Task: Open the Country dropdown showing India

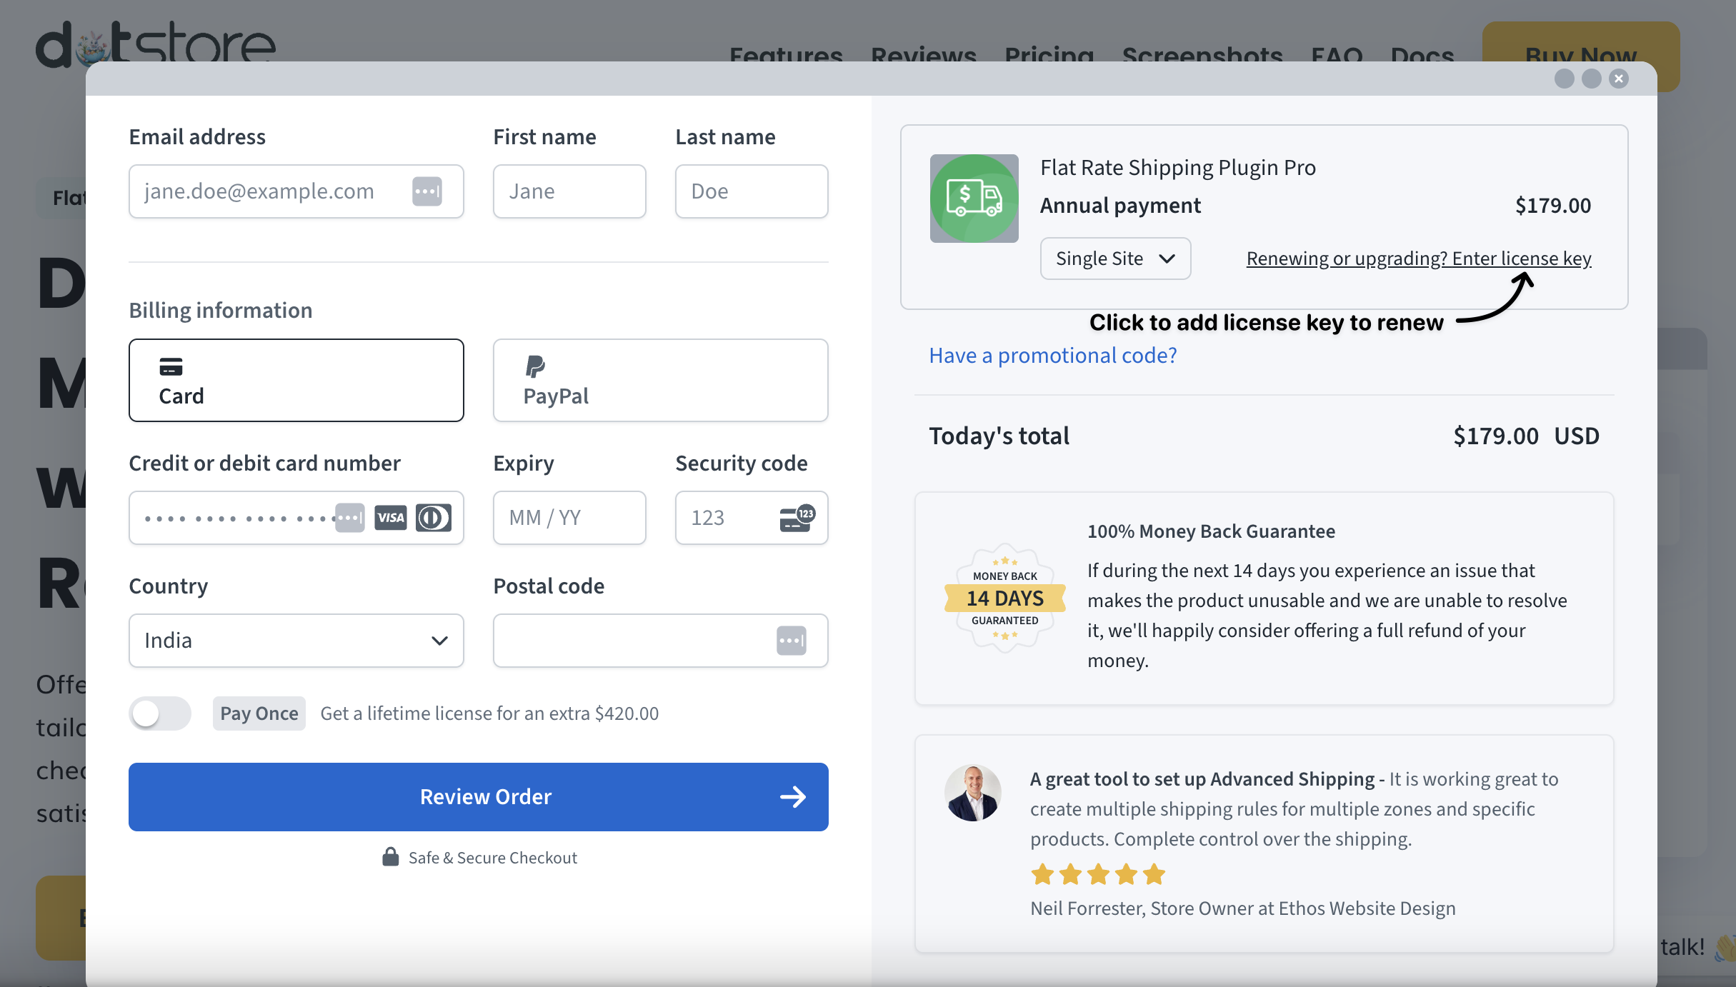Action: coord(296,641)
